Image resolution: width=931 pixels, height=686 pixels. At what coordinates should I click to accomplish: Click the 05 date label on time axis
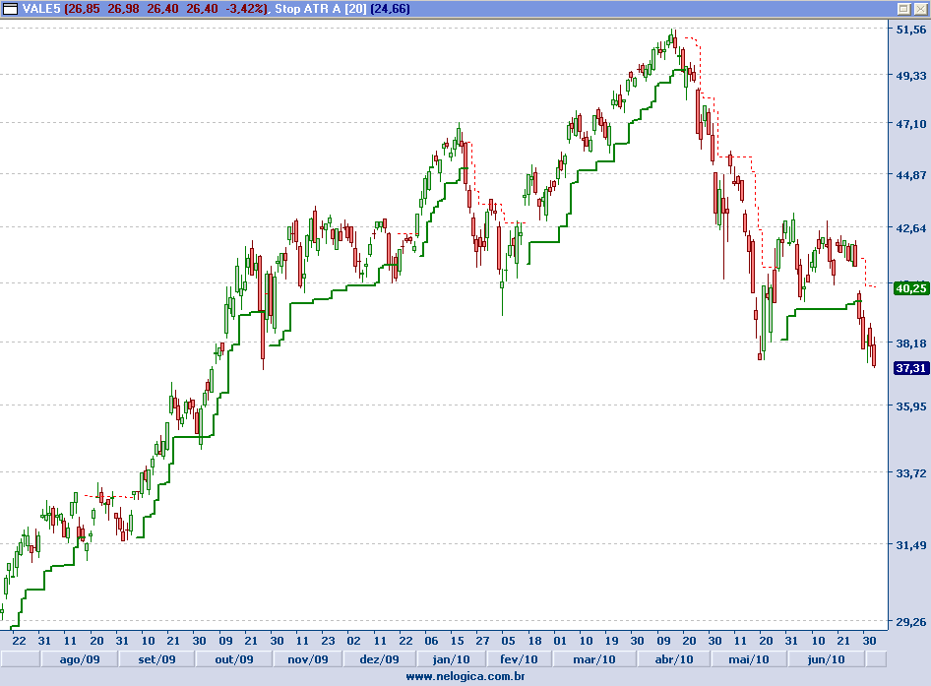coord(508,641)
